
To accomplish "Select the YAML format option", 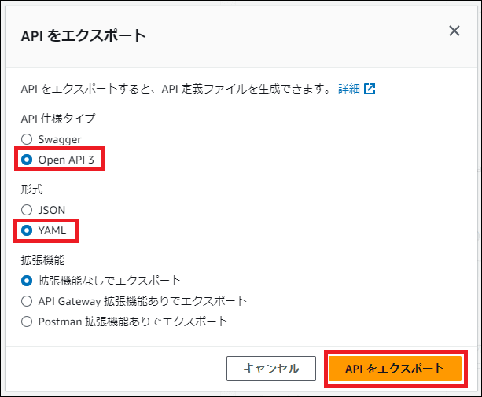I will point(27,230).
